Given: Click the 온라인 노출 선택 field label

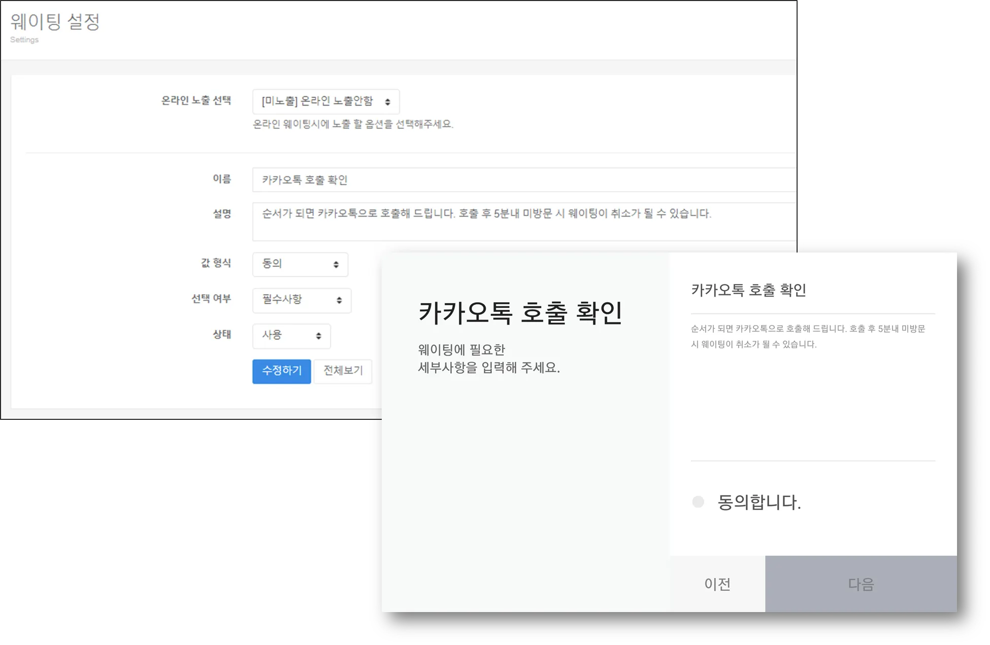Looking at the screenshot, I should coord(196,100).
